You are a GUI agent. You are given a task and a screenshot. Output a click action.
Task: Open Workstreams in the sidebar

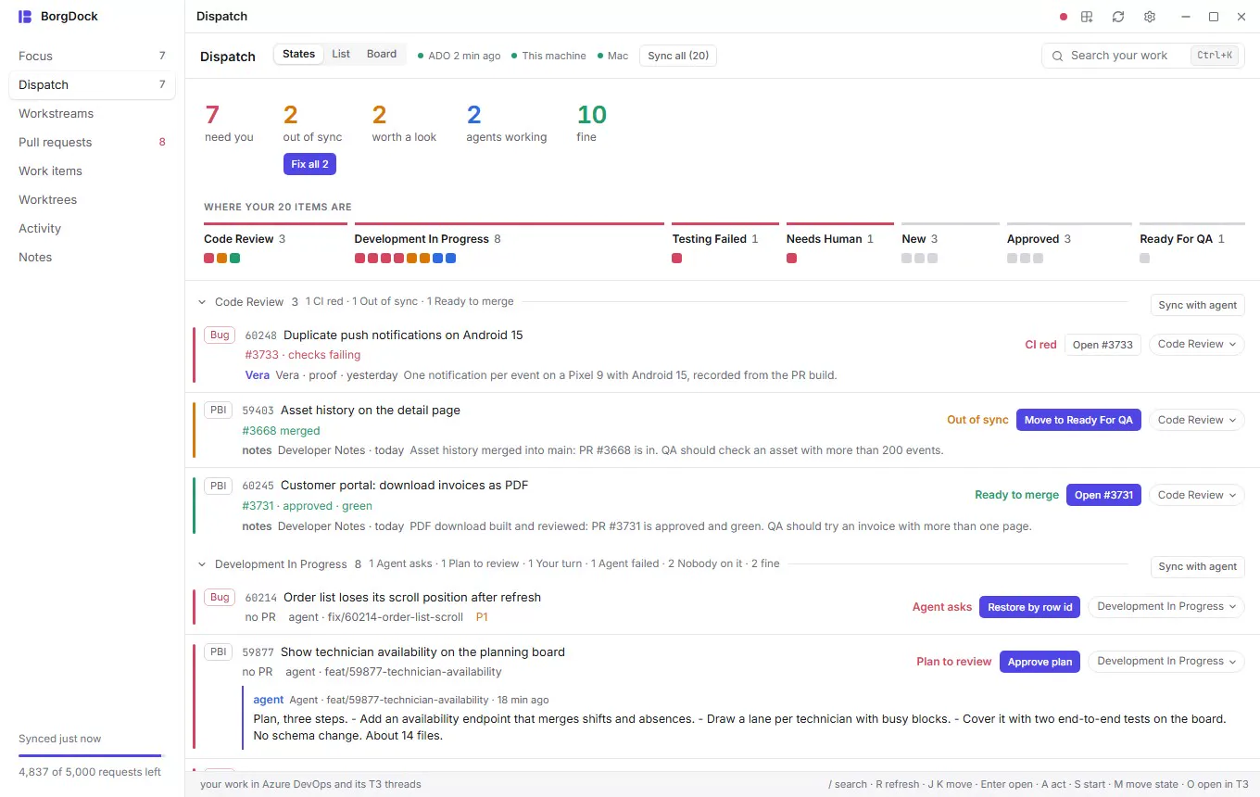pyautogui.click(x=92, y=113)
